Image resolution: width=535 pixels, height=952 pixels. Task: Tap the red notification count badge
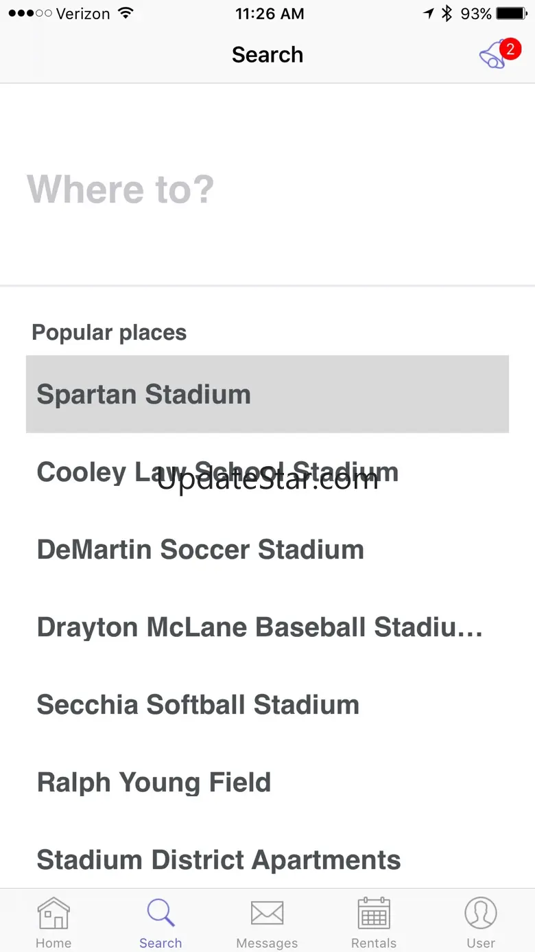tap(510, 49)
